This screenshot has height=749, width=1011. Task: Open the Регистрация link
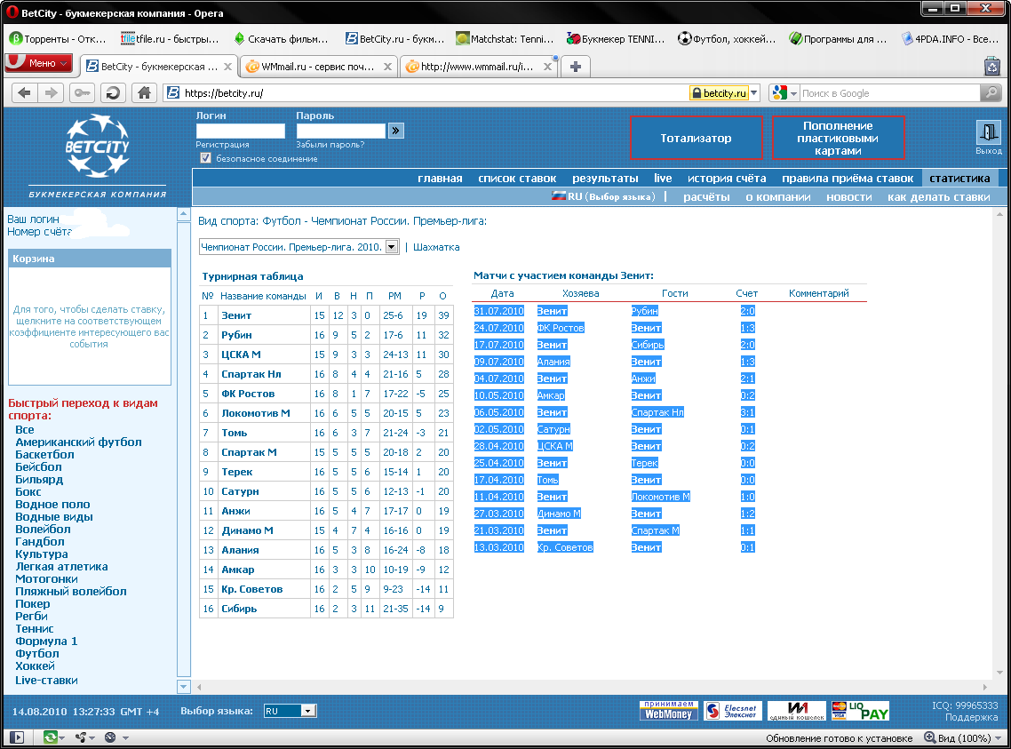point(222,145)
